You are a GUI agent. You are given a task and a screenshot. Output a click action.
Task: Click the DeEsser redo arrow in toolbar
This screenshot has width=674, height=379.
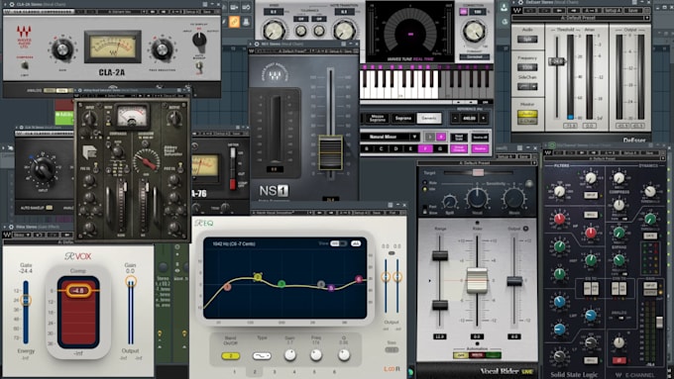tap(545, 10)
